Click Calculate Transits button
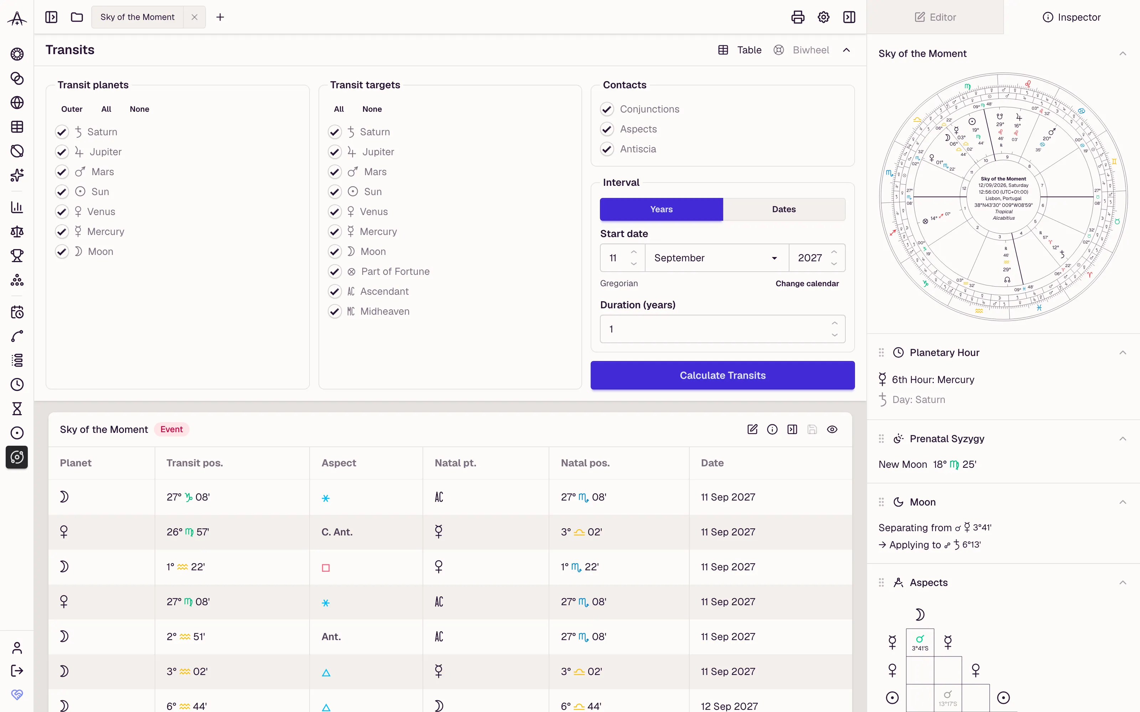Viewport: 1140px width, 712px height. point(722,375)
